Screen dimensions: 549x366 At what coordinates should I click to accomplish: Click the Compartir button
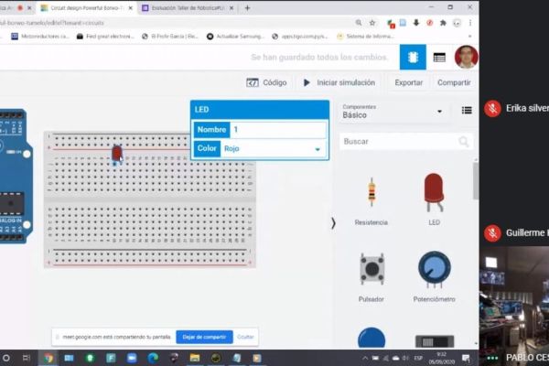454,82
